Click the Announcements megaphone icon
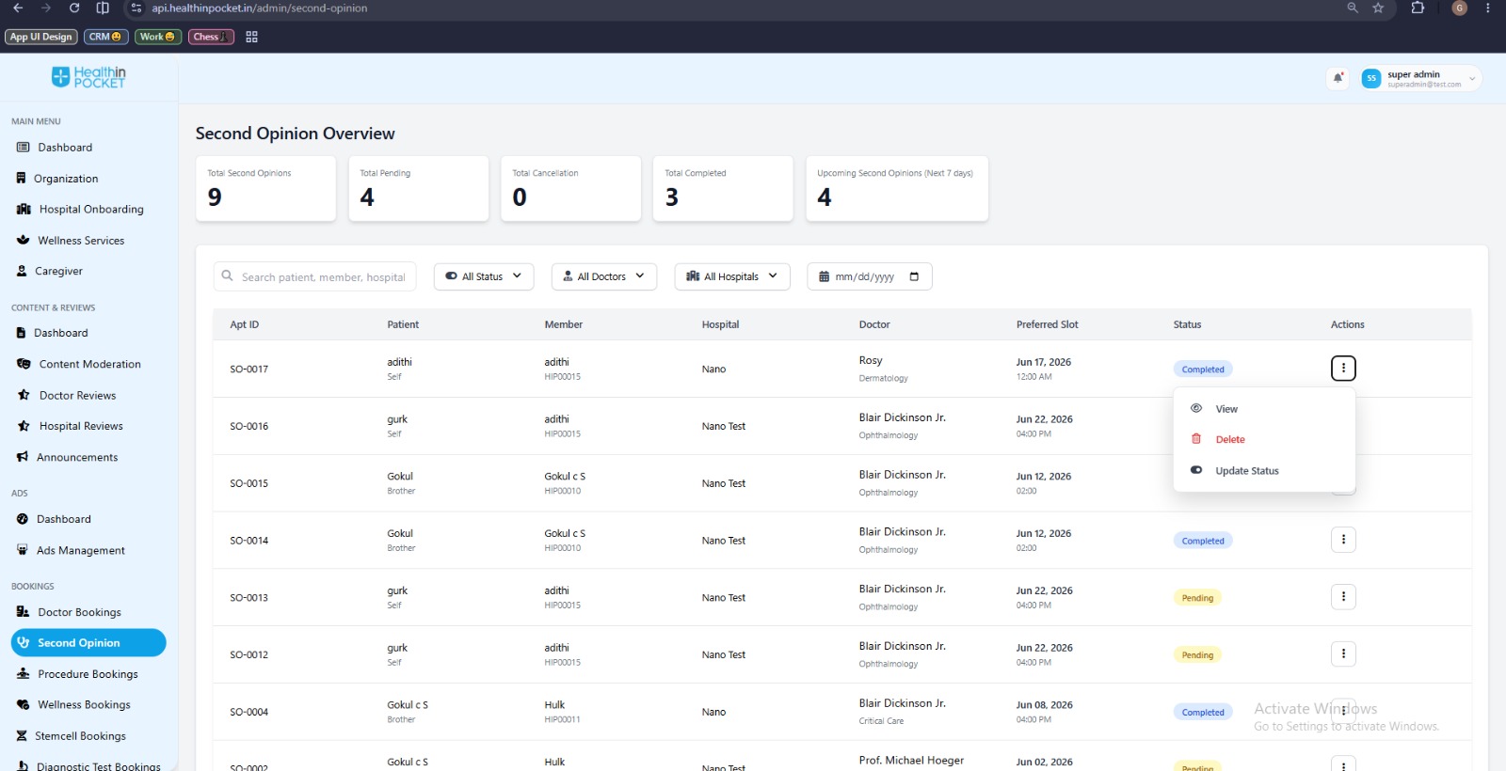Screen dimensions: 1506x771 point(23,457)
